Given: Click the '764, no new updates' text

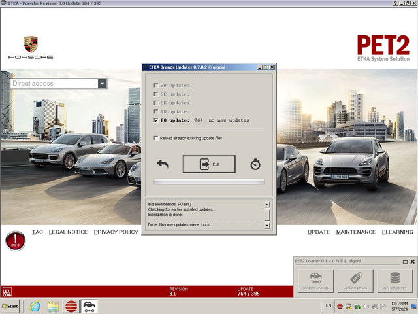Looking at the screenshot, I should coord(221,120).
